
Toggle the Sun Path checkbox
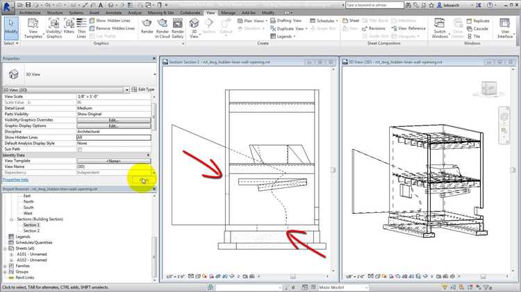click(80, 149)
